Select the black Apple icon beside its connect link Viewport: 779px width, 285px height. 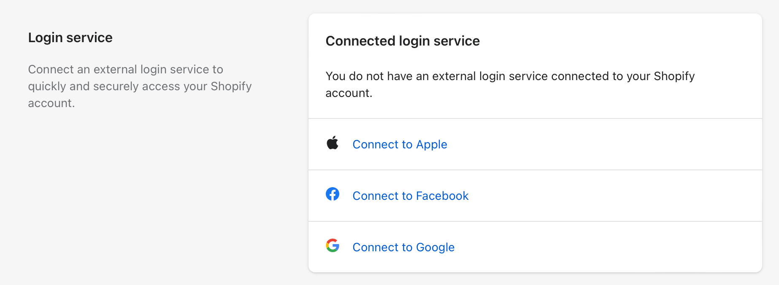(333, 143)
